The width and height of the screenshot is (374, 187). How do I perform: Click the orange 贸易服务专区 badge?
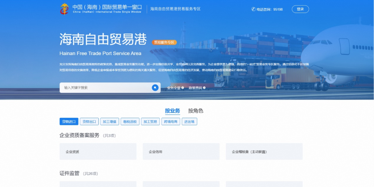tap(164, 42)
